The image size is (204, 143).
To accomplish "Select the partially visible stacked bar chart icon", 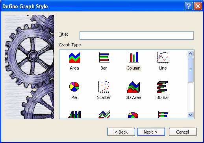I will 163,115.
